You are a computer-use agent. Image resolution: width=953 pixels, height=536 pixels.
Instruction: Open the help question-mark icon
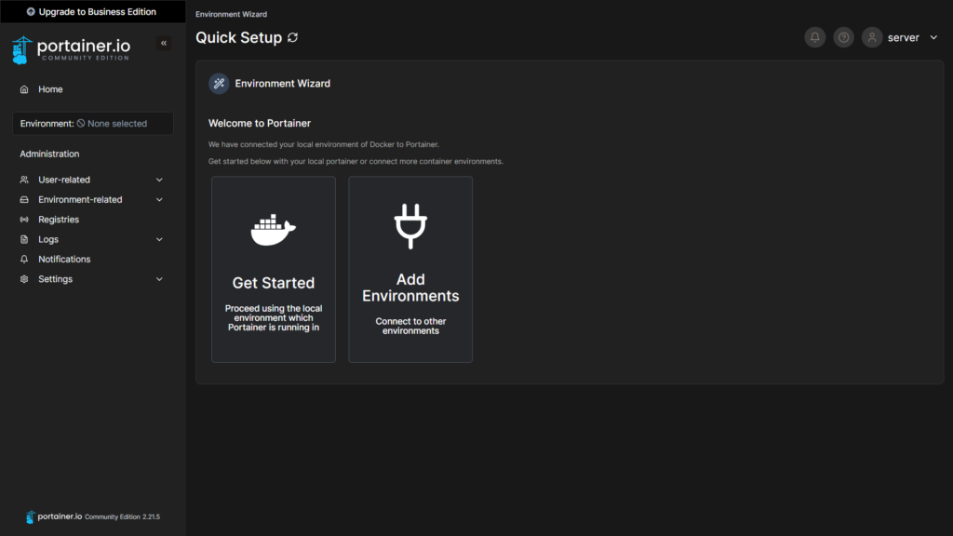(x=843, y=37)
